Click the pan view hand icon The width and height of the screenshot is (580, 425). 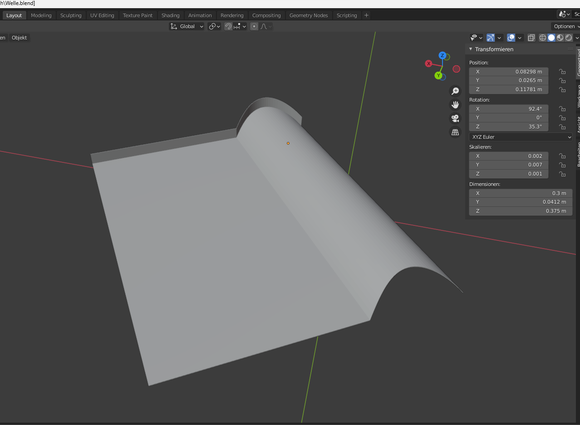coord(455,105)
